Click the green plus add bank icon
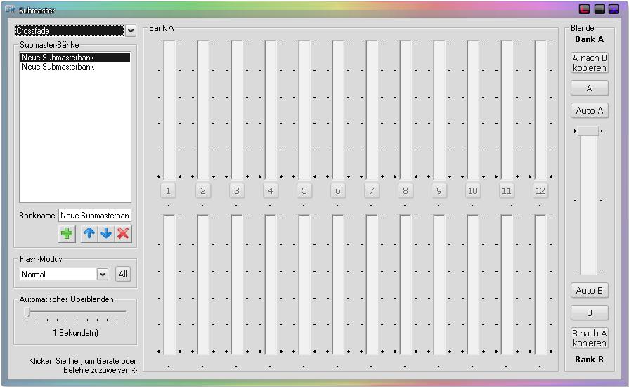This screenshot has width=629, height=387. click(x=67, y=234)
